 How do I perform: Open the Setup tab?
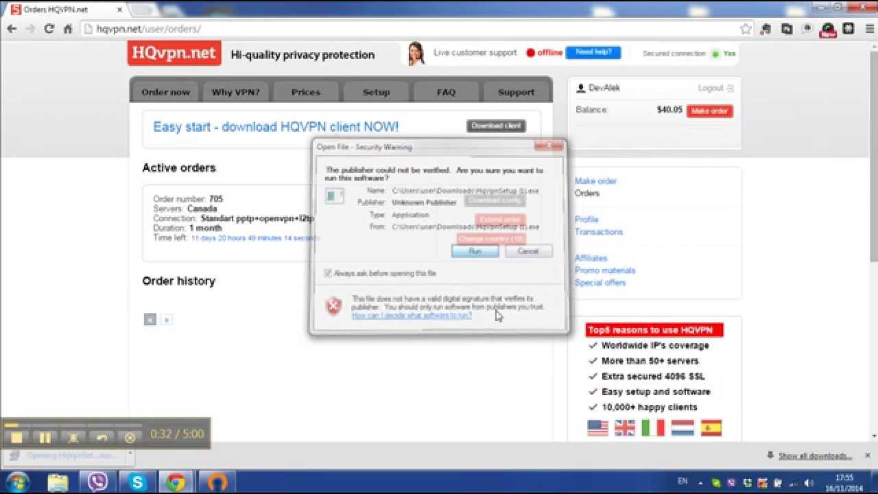point(376,92)
